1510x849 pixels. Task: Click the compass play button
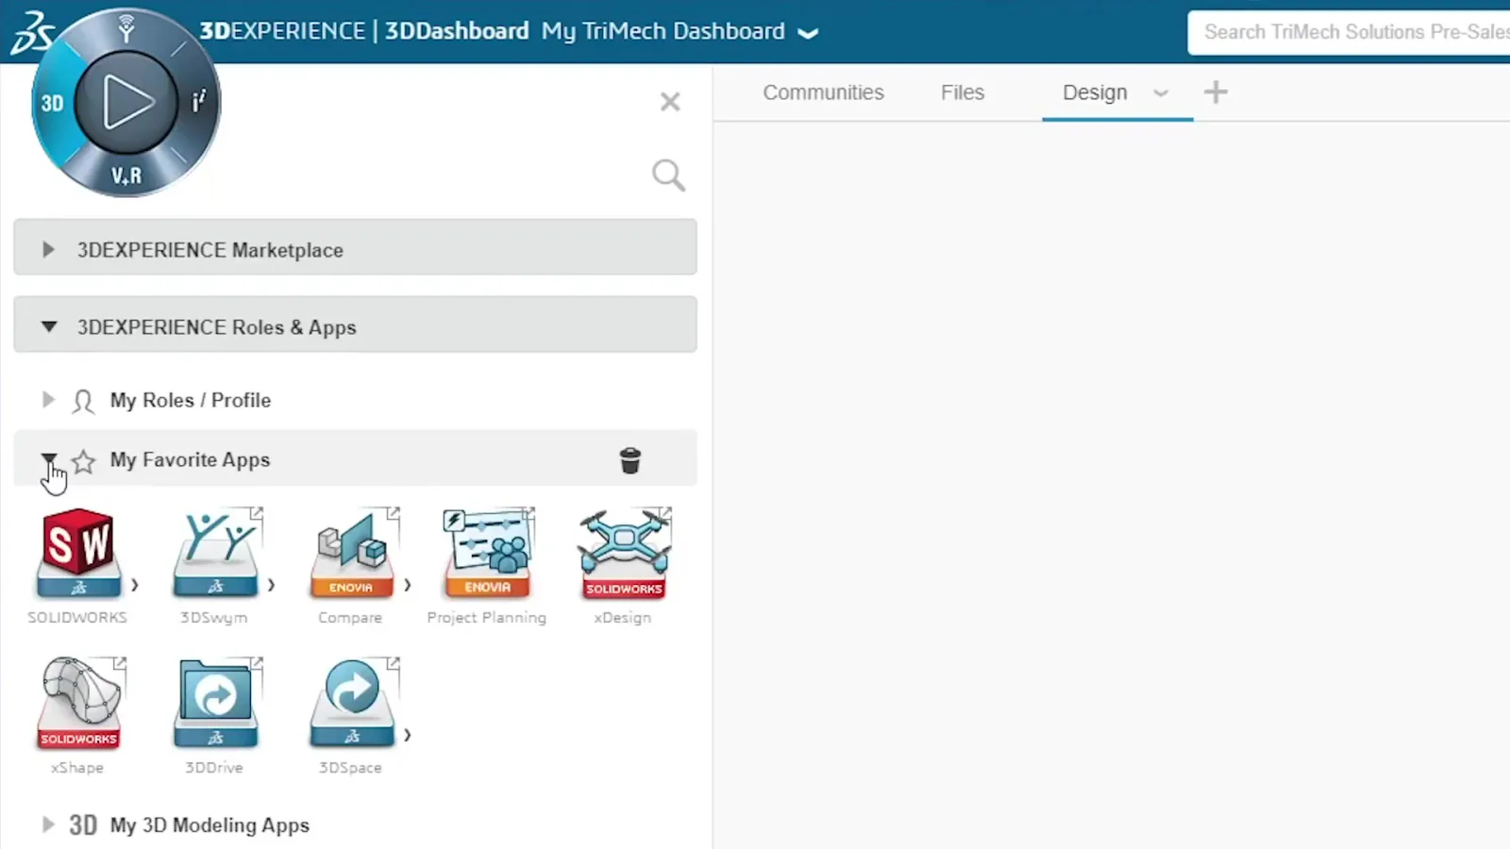pos(126,102)
